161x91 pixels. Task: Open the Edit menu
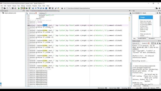click(5, 6)
